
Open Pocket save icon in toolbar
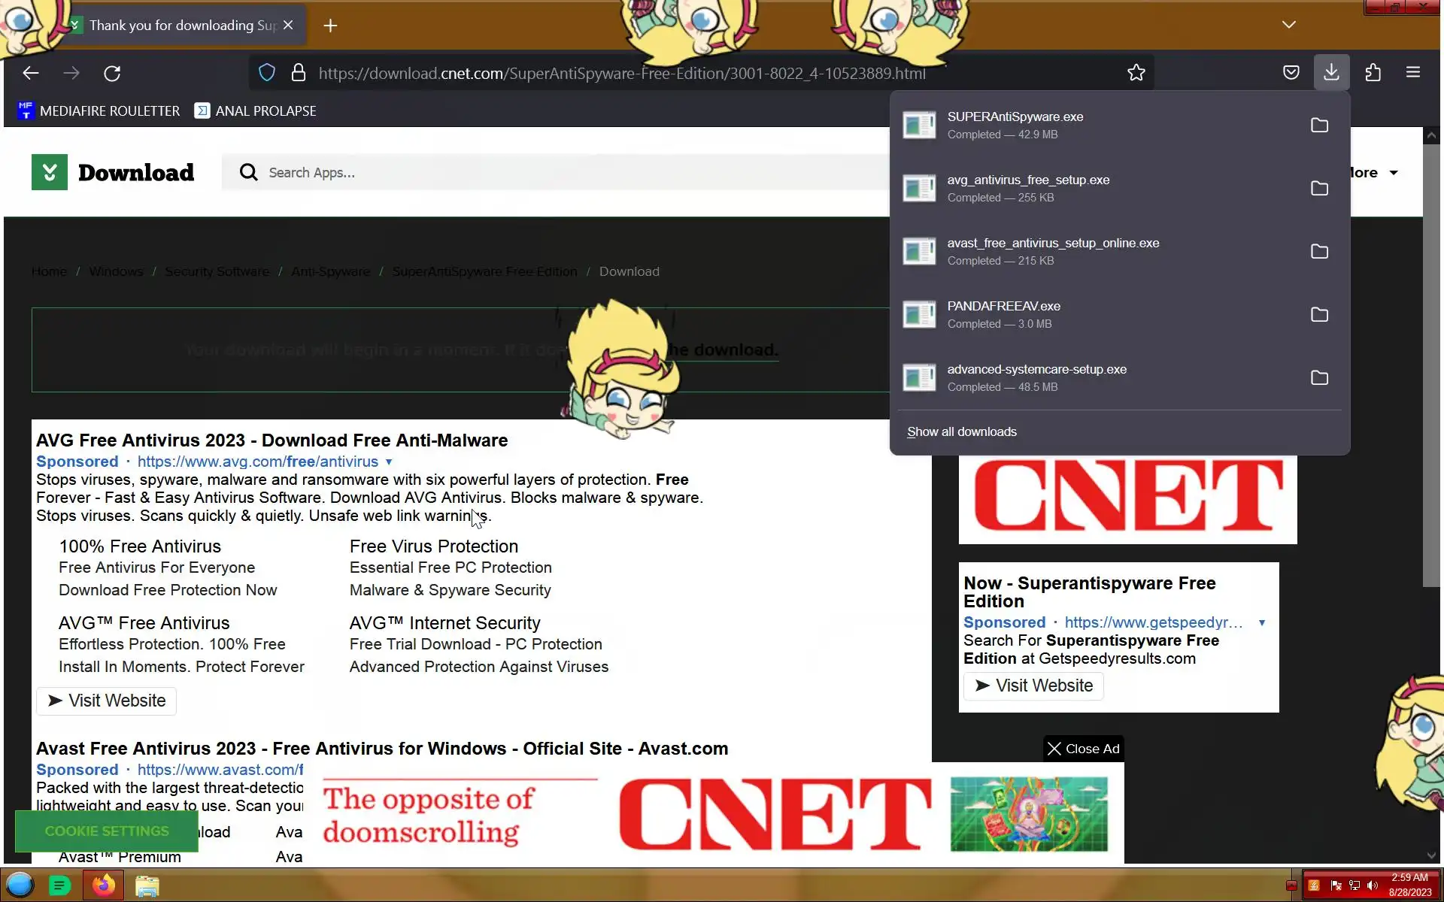(1291, 72)
